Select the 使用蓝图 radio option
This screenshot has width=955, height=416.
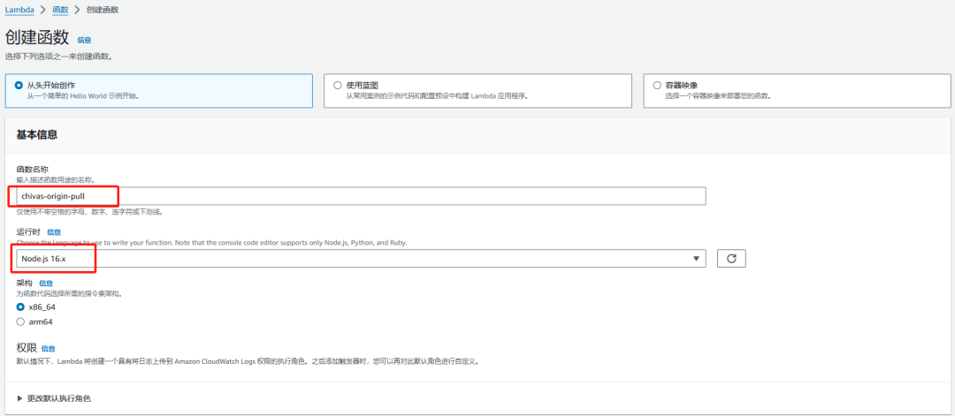(x=338, y=85)
